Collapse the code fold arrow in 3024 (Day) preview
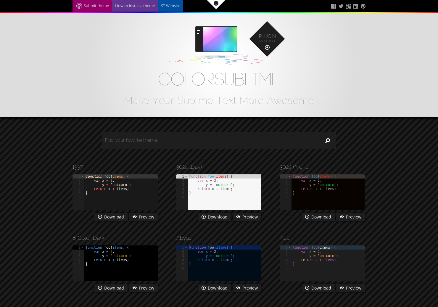Image resolution: width=438 pixels, height=307 pixels. 186,176
